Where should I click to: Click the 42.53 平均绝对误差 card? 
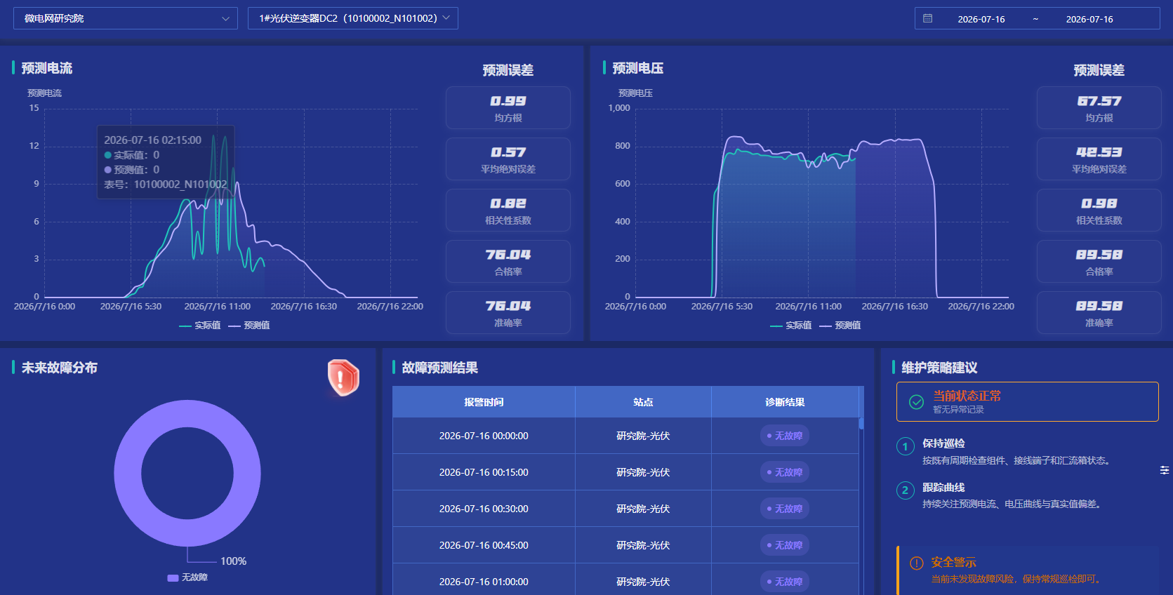pos(1099,159)
